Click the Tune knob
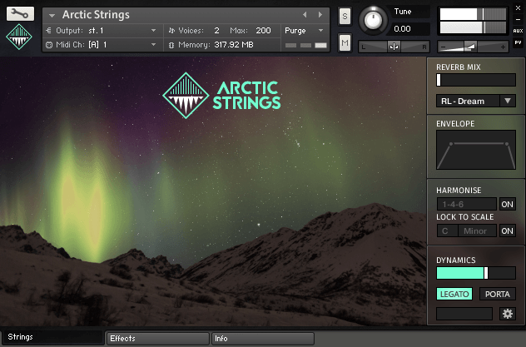This screenshot has height=347, width=526. (373, 21)
